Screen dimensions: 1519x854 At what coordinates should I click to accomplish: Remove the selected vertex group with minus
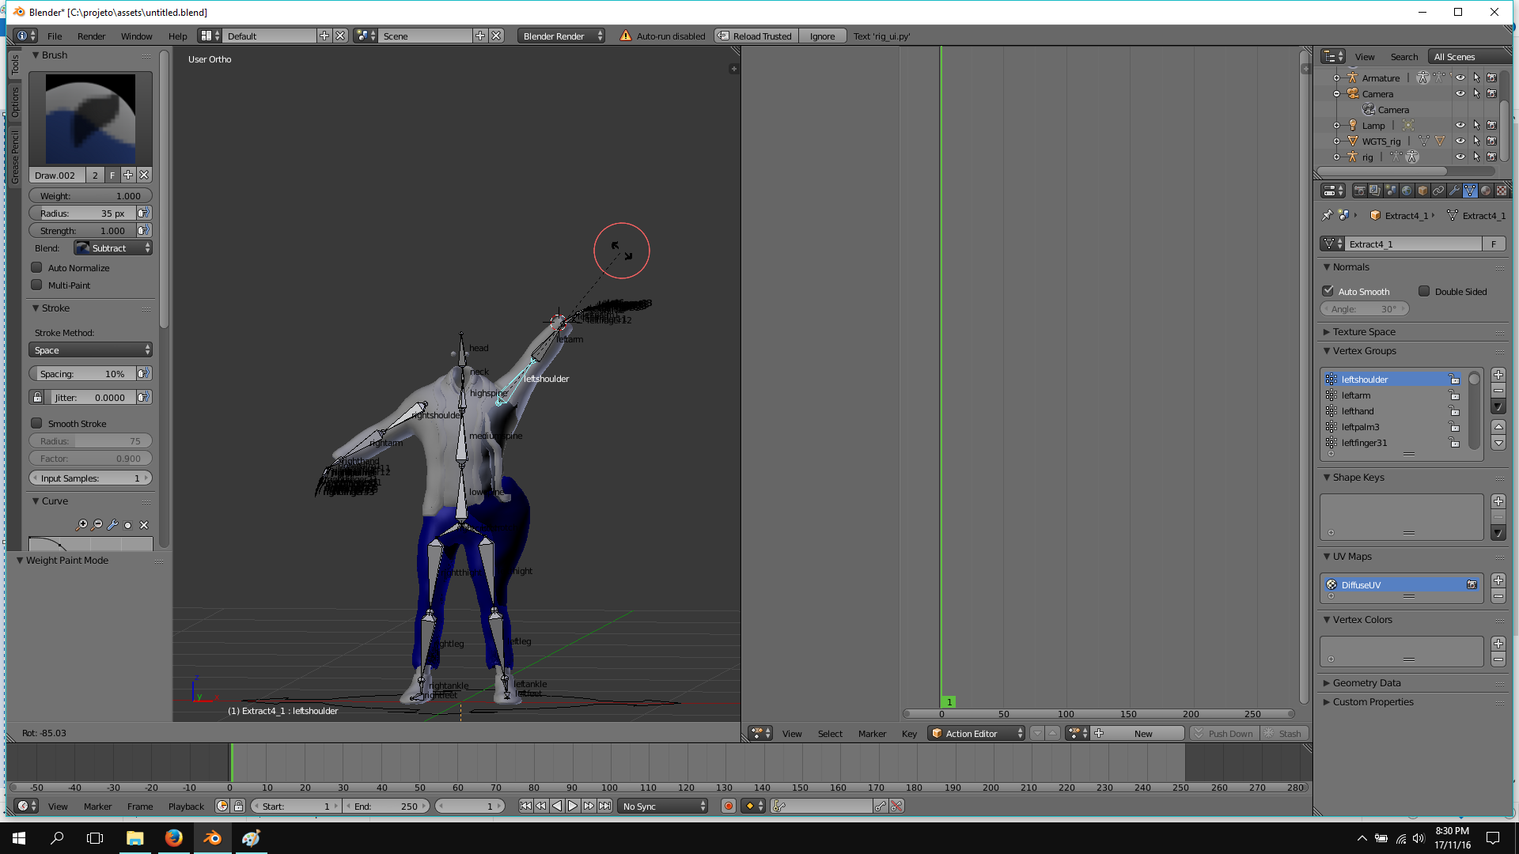(x=1498, y=391)
